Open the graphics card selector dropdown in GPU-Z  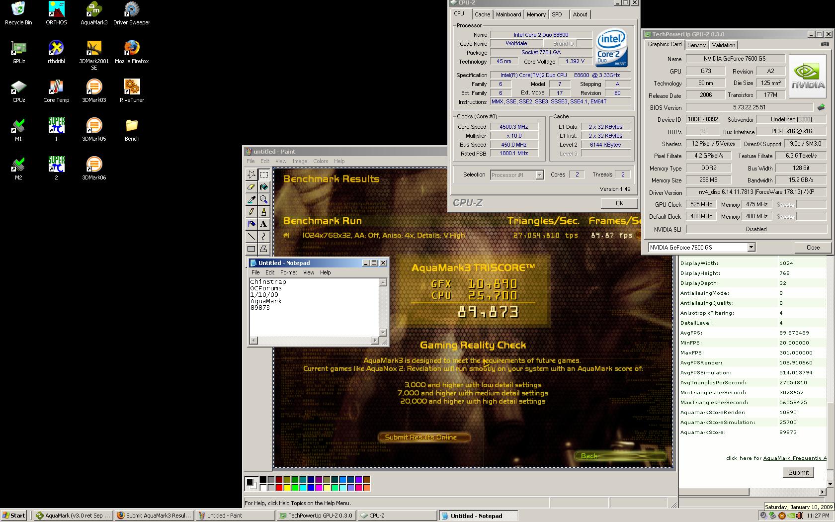pos(751,247)
